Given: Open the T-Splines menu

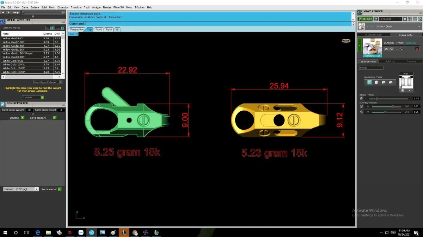Looking at the screenshot, I should (140, 7).
